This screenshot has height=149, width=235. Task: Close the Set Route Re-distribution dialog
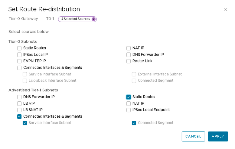pos(226,10)
